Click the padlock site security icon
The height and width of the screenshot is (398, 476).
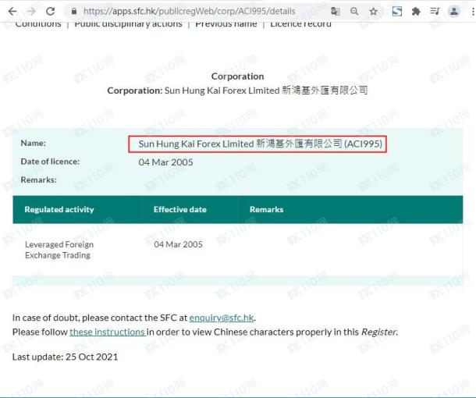pyautogui.click(x=74, y=12)
